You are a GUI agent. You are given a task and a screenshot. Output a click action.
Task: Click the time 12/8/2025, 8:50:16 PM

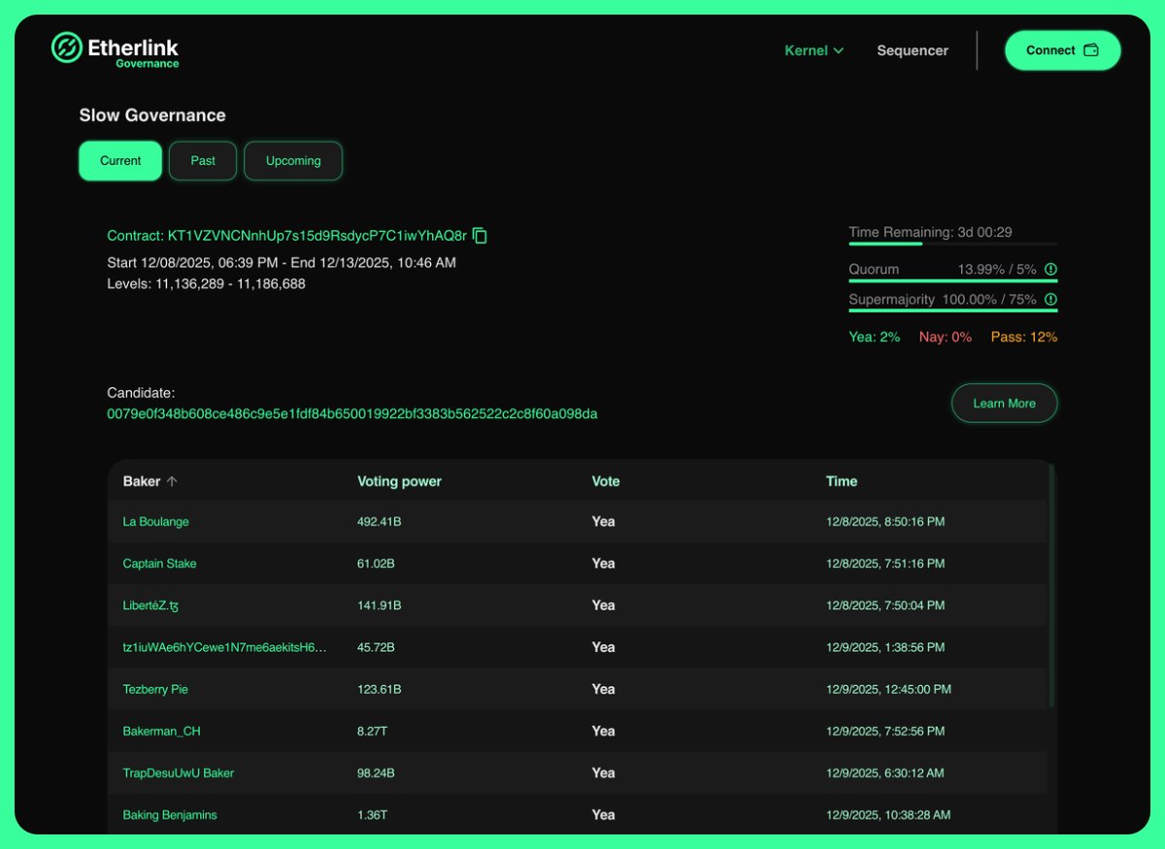(x=885, y=522)
